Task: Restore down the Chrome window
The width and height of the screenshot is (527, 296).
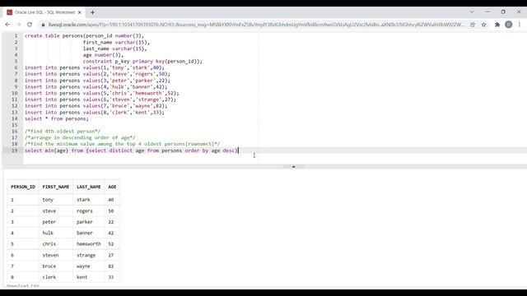Action: (x=503, y=12)
